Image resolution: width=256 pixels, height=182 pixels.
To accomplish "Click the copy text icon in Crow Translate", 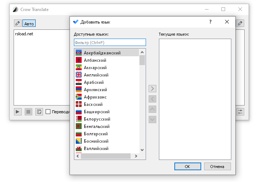I will (39, 112).
